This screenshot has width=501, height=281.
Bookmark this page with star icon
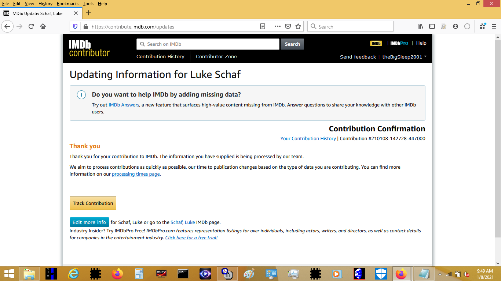[x=298, y=26]
